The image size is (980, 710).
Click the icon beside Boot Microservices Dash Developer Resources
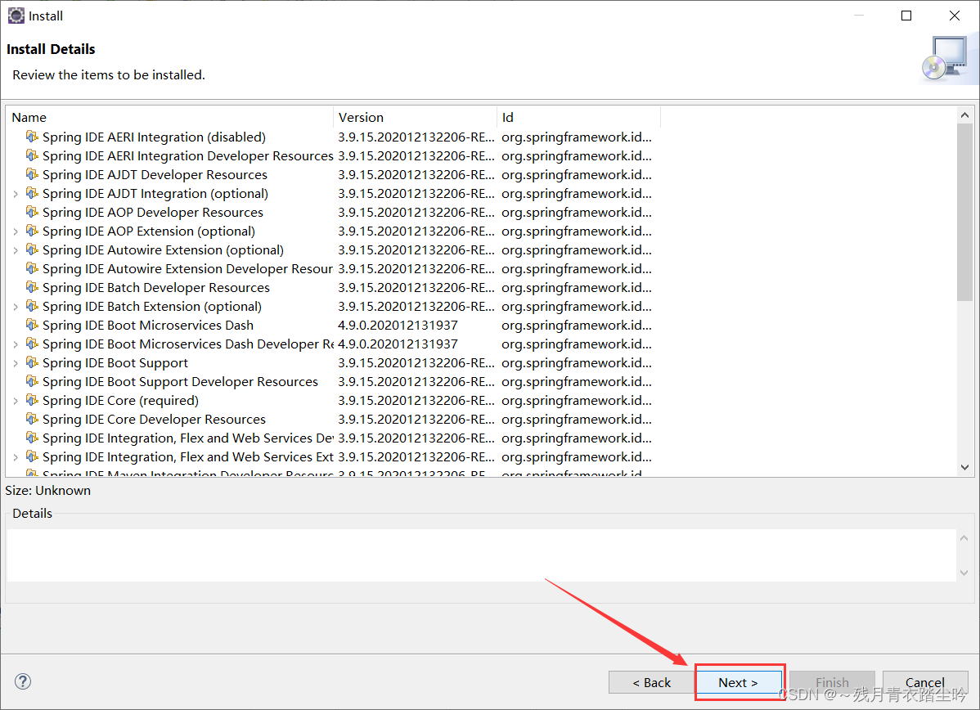(32, 343)
